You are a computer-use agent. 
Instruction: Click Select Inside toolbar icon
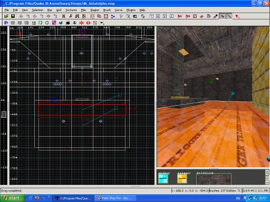pyautogui.click(x=84, y=16)
